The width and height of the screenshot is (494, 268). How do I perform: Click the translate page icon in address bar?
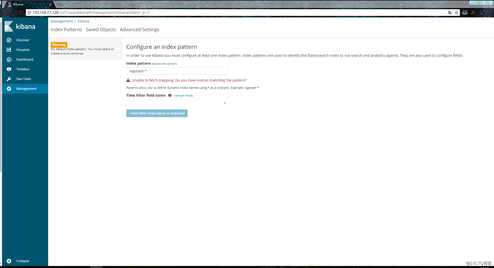pos(450,13)
